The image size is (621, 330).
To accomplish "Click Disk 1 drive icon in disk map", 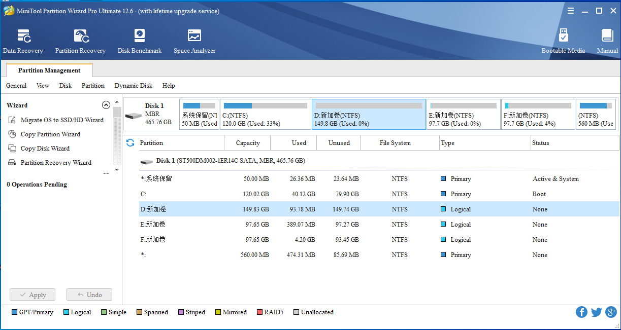I will tap(134, 116).
